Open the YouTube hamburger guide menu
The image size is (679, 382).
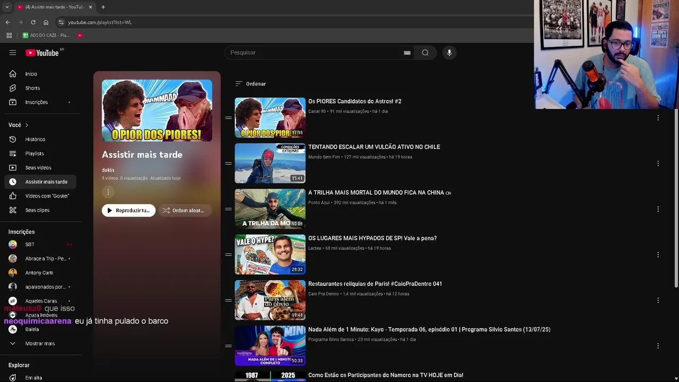pos(13,53)
